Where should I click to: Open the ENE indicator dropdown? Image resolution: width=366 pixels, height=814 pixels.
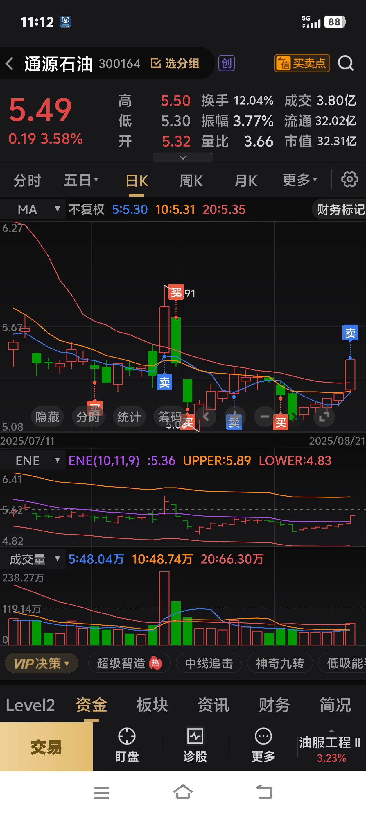(x=33, y=460)
